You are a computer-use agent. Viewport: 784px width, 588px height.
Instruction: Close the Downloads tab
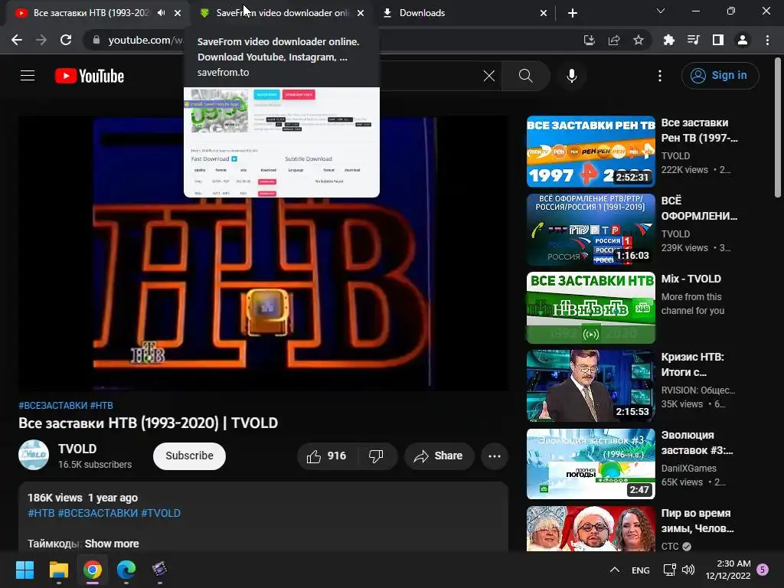click(x=544, y=13)
